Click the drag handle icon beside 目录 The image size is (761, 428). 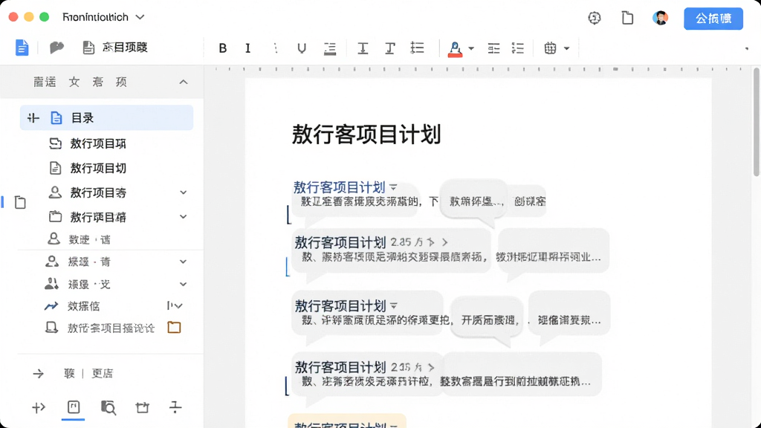coord(33,117)
